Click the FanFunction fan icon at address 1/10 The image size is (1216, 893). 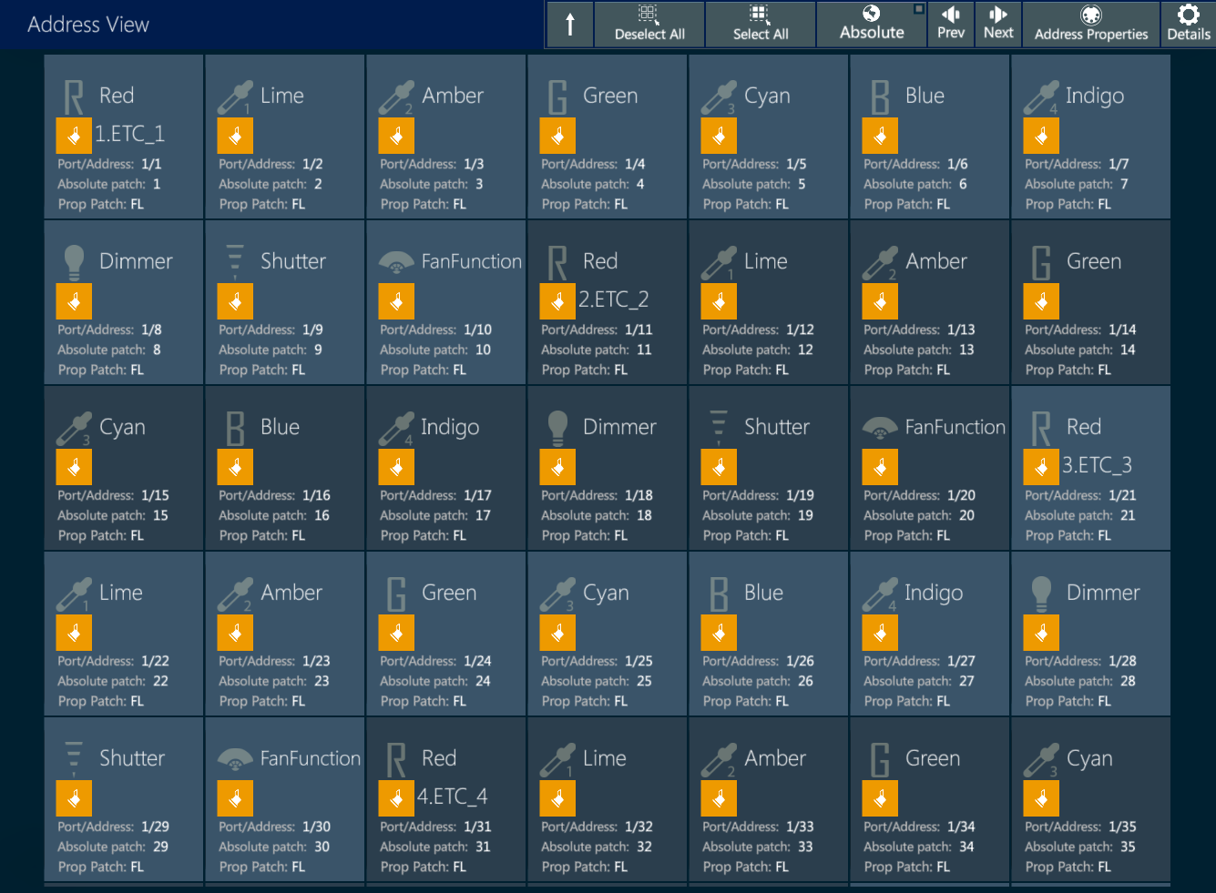coord(396,263)
